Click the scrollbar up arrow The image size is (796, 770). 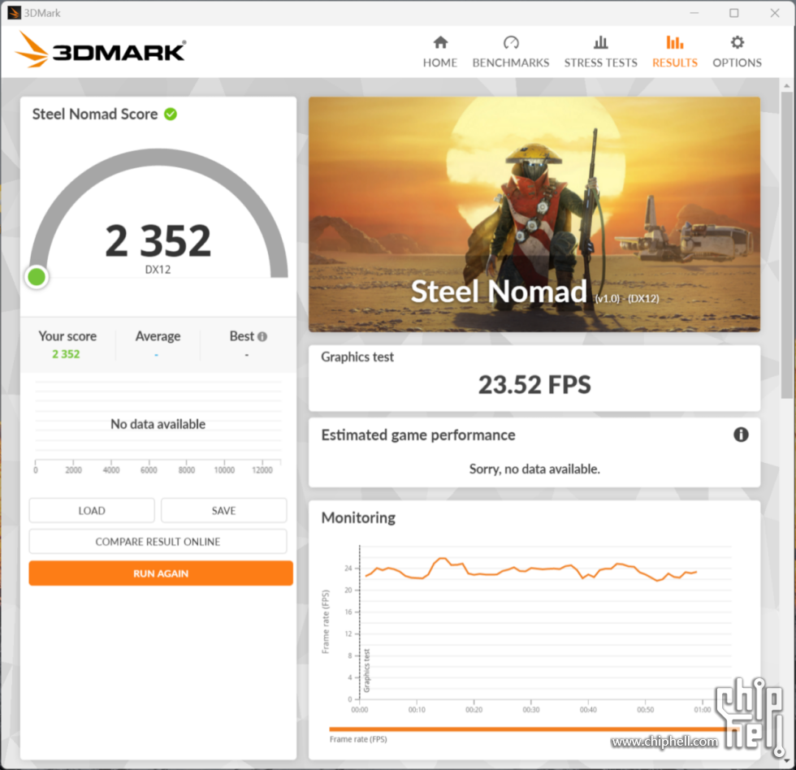pyautogui.click(x=787, y=86)
